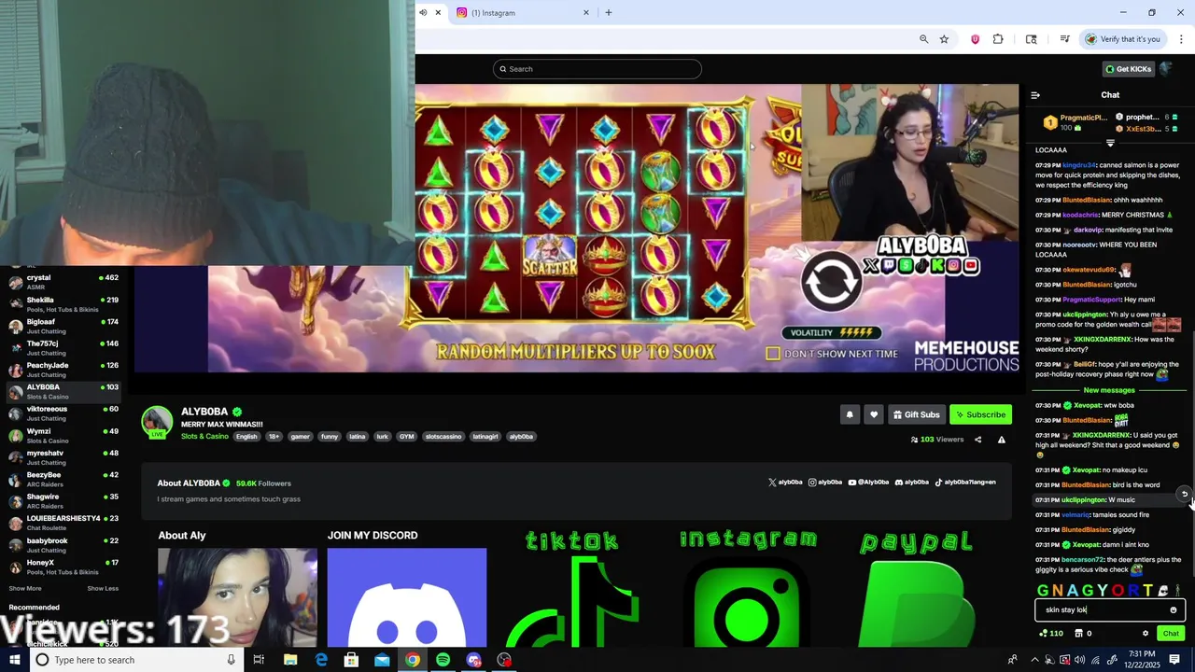Viewport: 1195px width, 672px height.
Task: Open the instagram panel graphic
Action: [x=748, y=588]
